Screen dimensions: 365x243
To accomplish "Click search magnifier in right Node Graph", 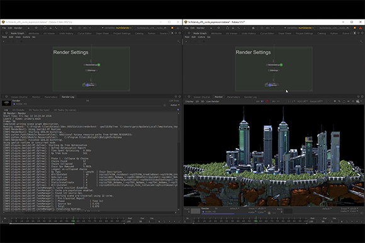I will pyautogui.click(x=361, y=41).
